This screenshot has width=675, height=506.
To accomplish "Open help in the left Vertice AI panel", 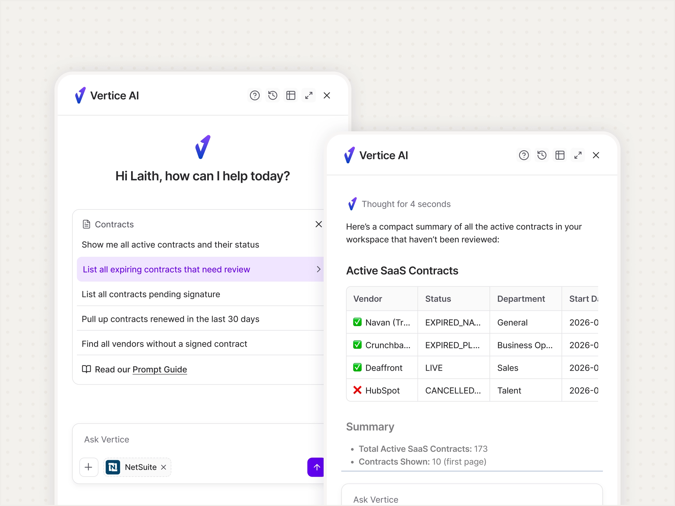I will click(x=254, y=96).
